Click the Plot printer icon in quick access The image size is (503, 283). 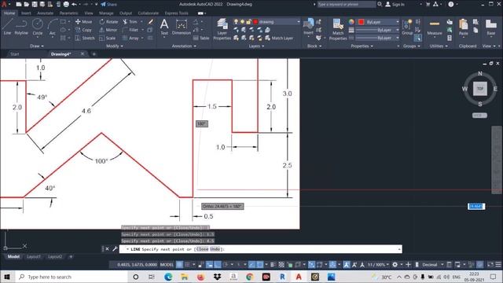[x=66, y=4]
